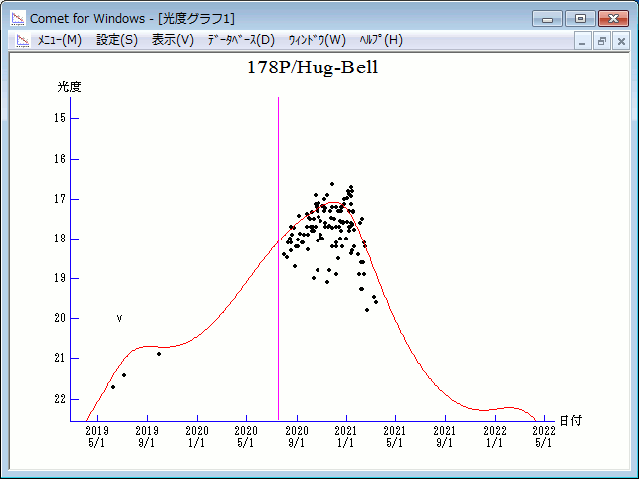Click the brightest data point above magnitude 17

(x=332, y=184)
